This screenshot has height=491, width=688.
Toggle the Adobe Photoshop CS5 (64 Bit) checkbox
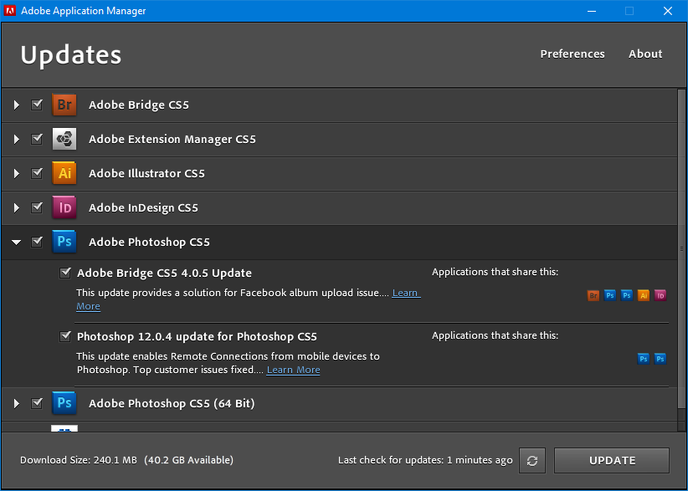coord(37,403)
